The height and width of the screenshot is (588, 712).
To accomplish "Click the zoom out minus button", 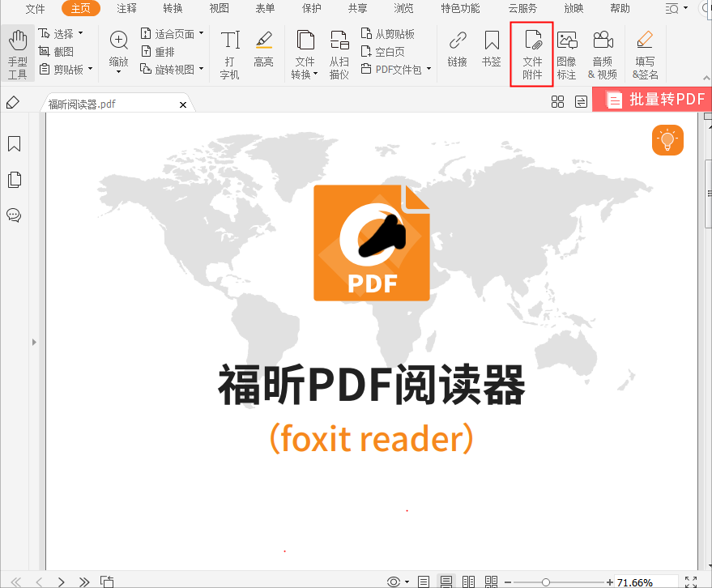I will 508,582.
